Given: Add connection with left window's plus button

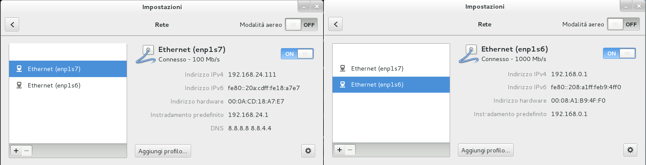Looking at the screenshot, I should click(16, 151).
